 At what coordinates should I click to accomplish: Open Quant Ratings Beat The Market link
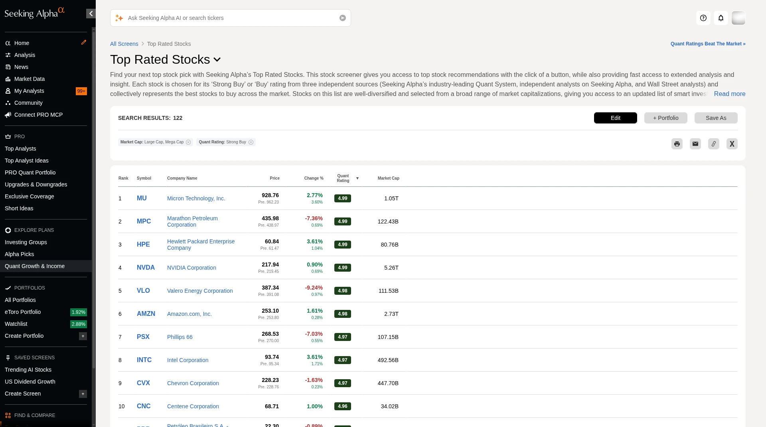[x=708, y=44]
